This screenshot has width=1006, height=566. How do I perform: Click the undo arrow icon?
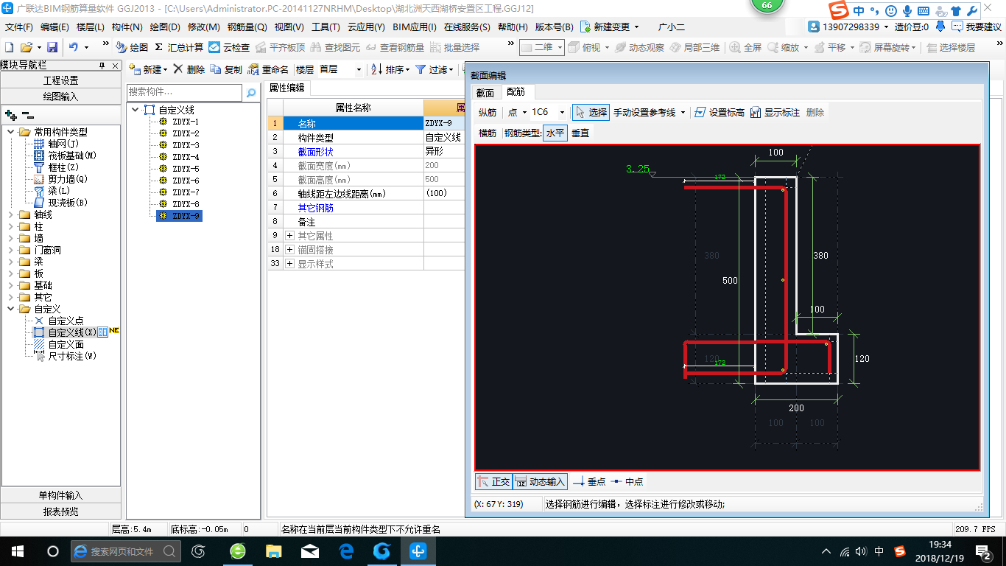point(73,47)
